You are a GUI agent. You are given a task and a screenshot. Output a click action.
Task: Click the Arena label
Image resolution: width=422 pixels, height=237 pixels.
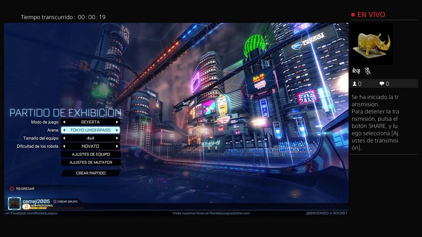(x=53, y=130)
